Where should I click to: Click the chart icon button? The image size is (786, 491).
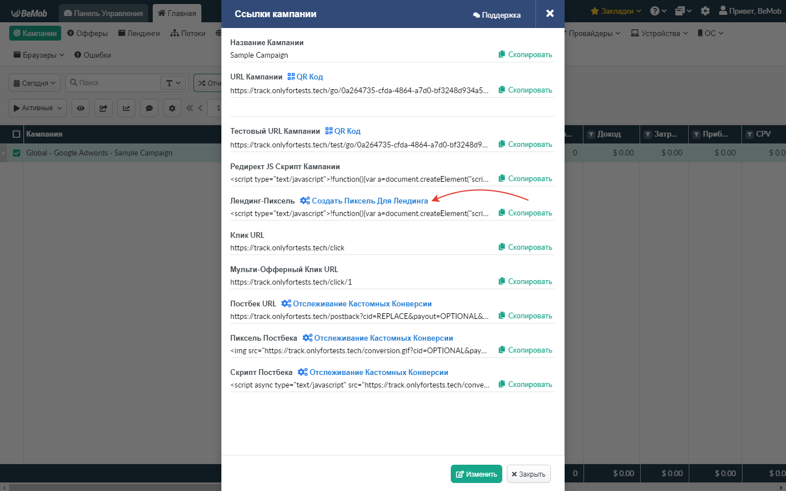click(x=126, y=108)
